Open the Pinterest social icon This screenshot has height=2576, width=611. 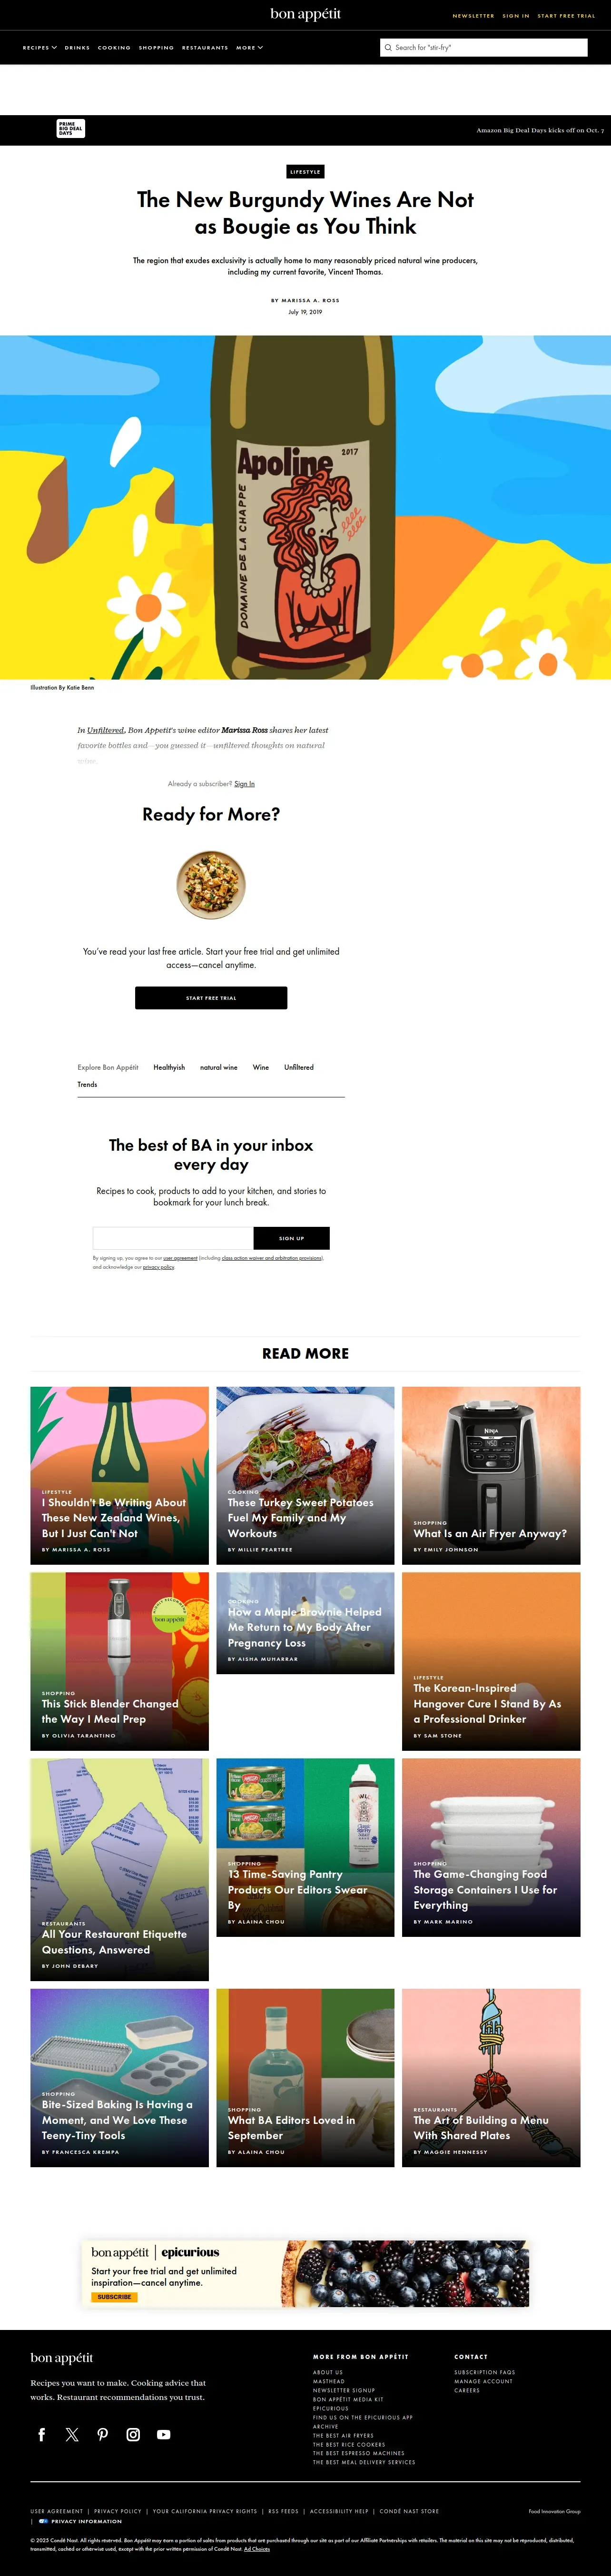[102, 2434]
